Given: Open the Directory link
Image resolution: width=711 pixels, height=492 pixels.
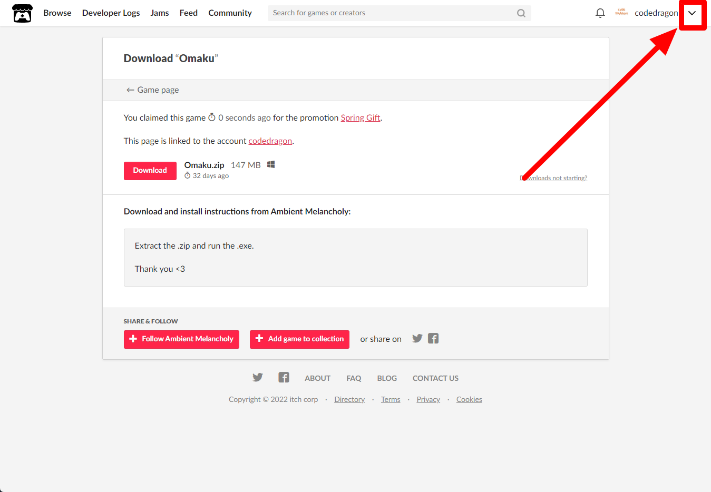Looking at the screenshot, I should (x=349, y=400).
